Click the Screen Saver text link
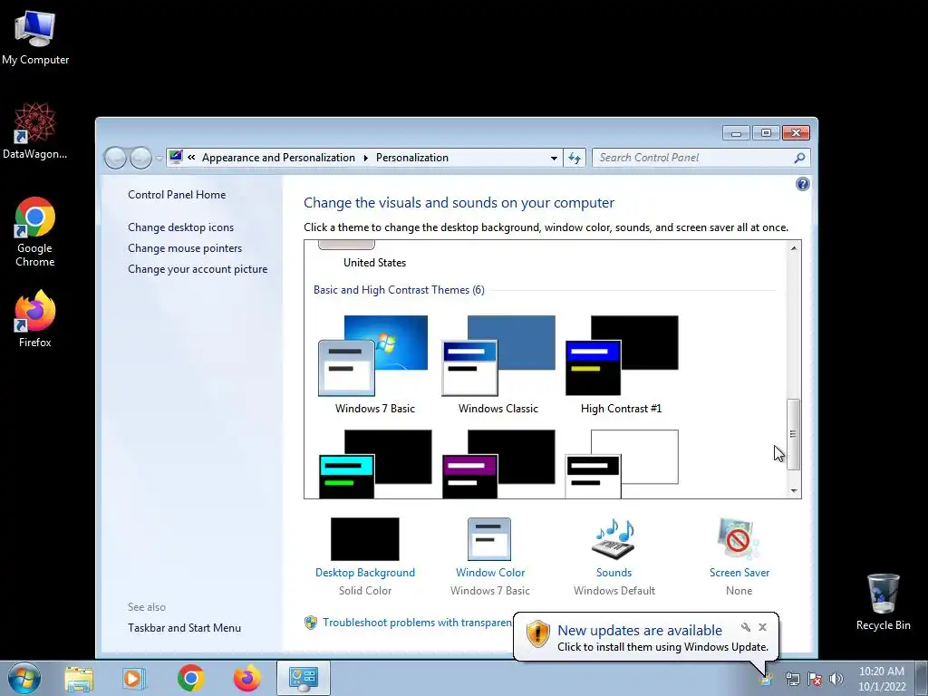This screenshot has height=696, width=928. click(739, 573)
